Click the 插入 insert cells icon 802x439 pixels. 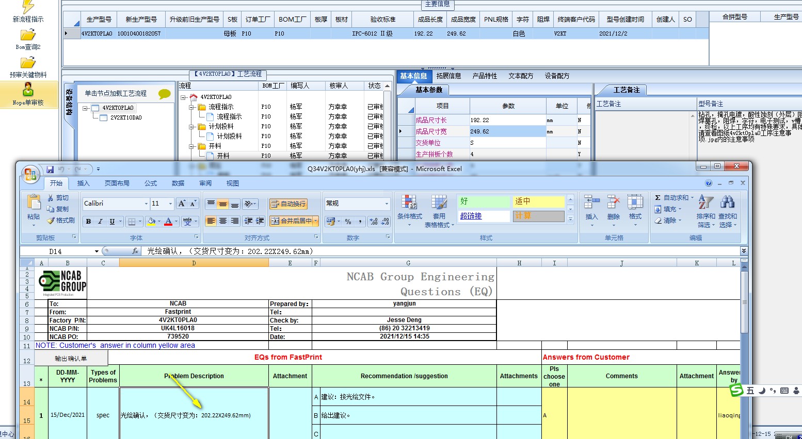click(x=591, y=202)
